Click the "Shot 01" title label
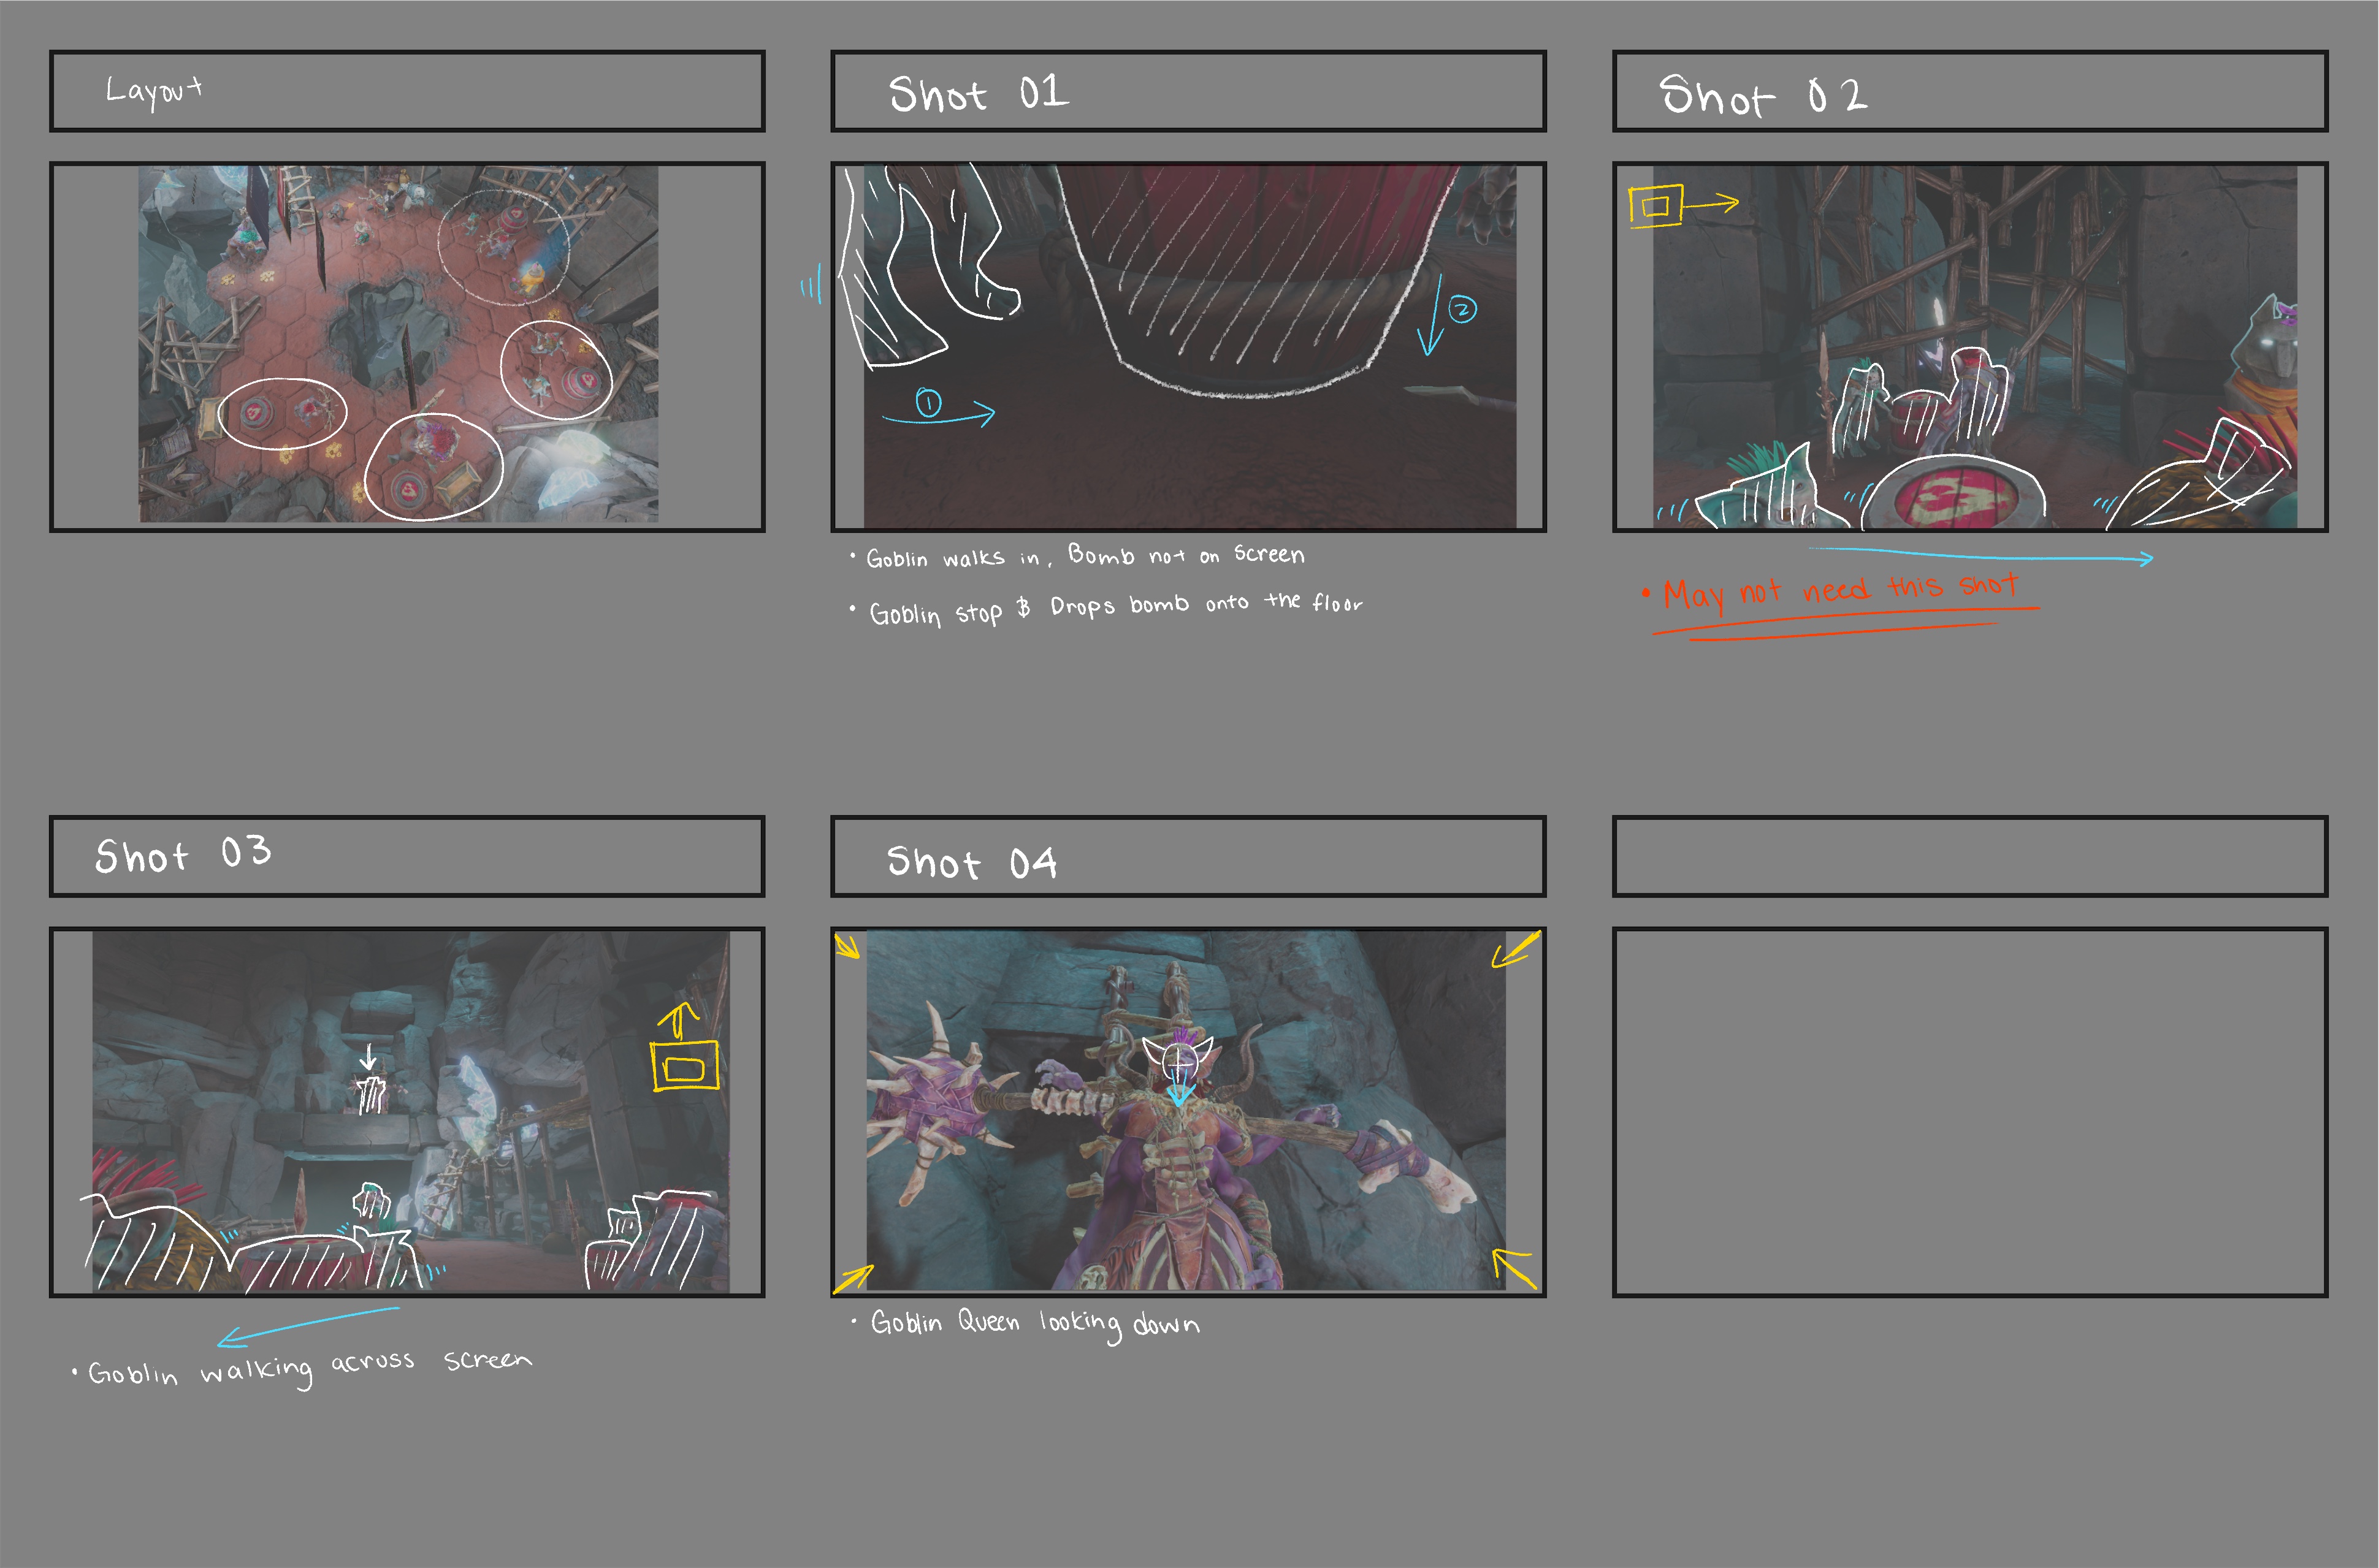The width and height of the screenshot is (2379, 1568). 979,94
